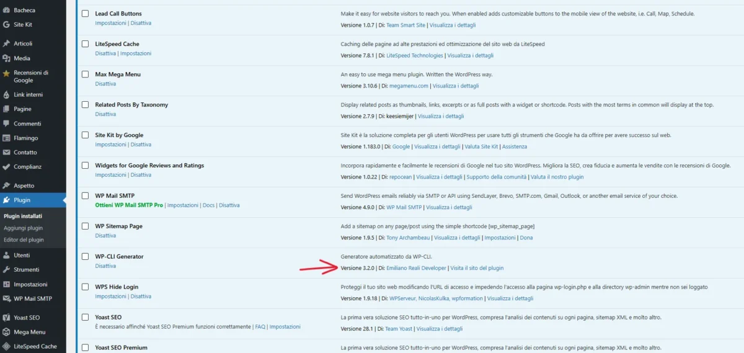Click Dona link for WP Sitemap Page
This screenshot has width=744, height=353.
click(x=526, y=238)
